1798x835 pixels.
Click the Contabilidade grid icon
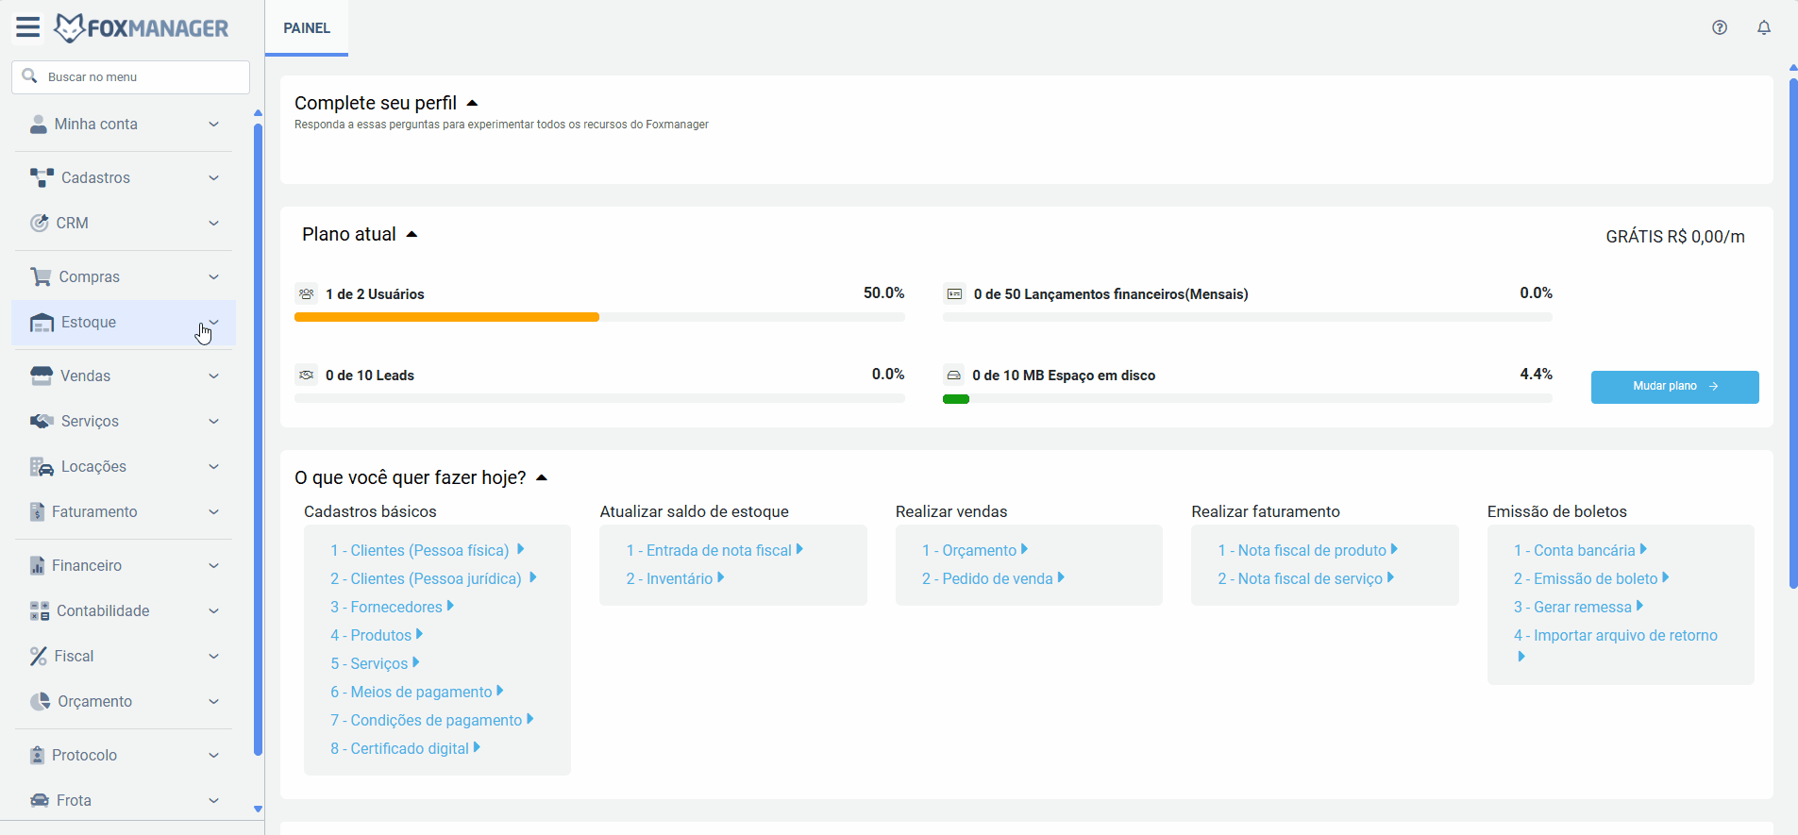[40, 610]
